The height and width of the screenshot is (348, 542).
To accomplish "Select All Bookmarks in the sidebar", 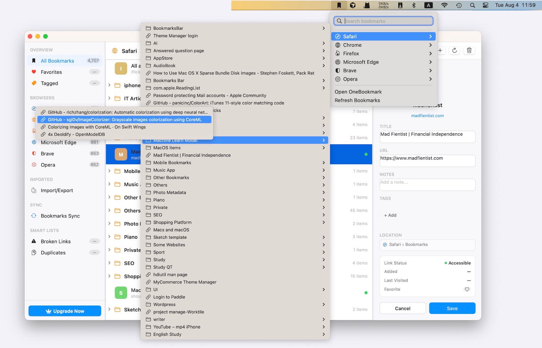I will click(x=64, y=61).
